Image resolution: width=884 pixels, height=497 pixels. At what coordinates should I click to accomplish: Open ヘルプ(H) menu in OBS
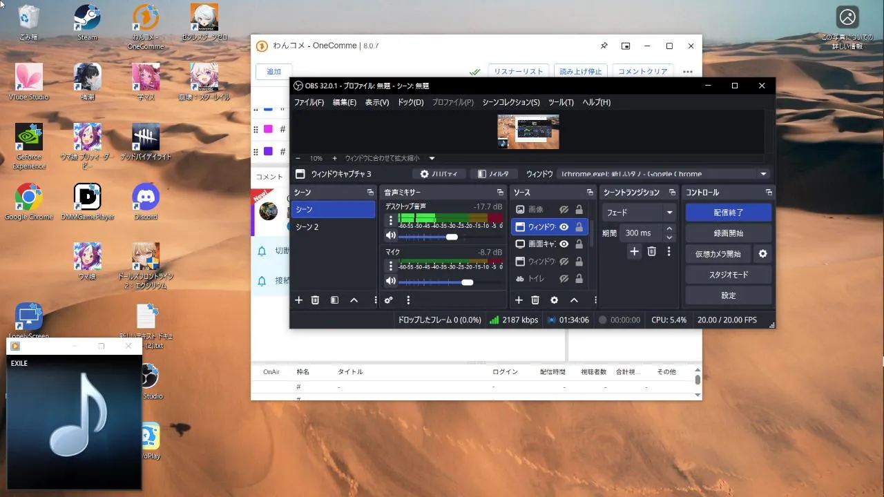coord(596,102)
